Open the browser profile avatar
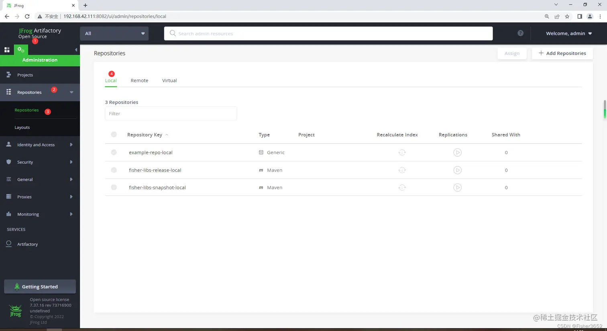Viewport: 607px width, 331px height. 590,16
